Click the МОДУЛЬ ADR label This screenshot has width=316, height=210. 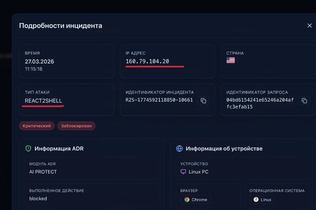tap(43, 164)
